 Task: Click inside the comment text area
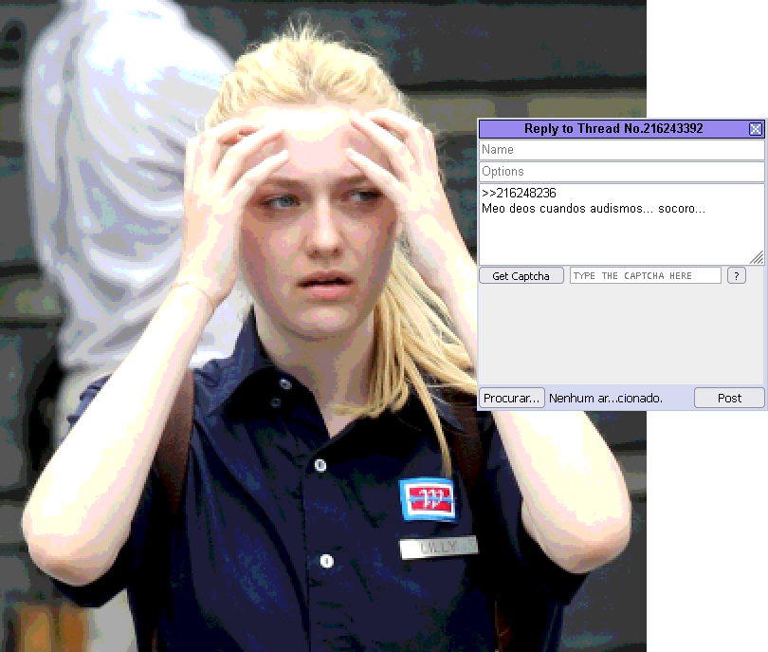(x=622, y=225)
